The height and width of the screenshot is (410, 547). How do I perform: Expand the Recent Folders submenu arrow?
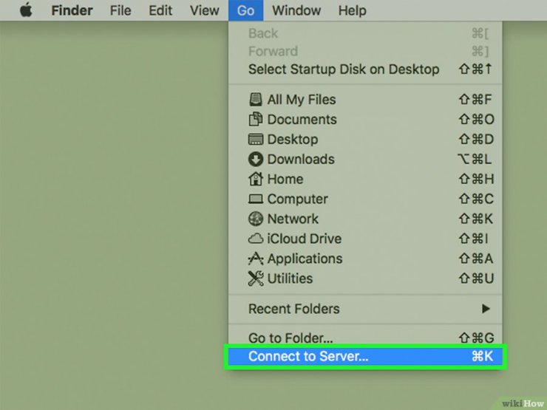tap(486, 309)
